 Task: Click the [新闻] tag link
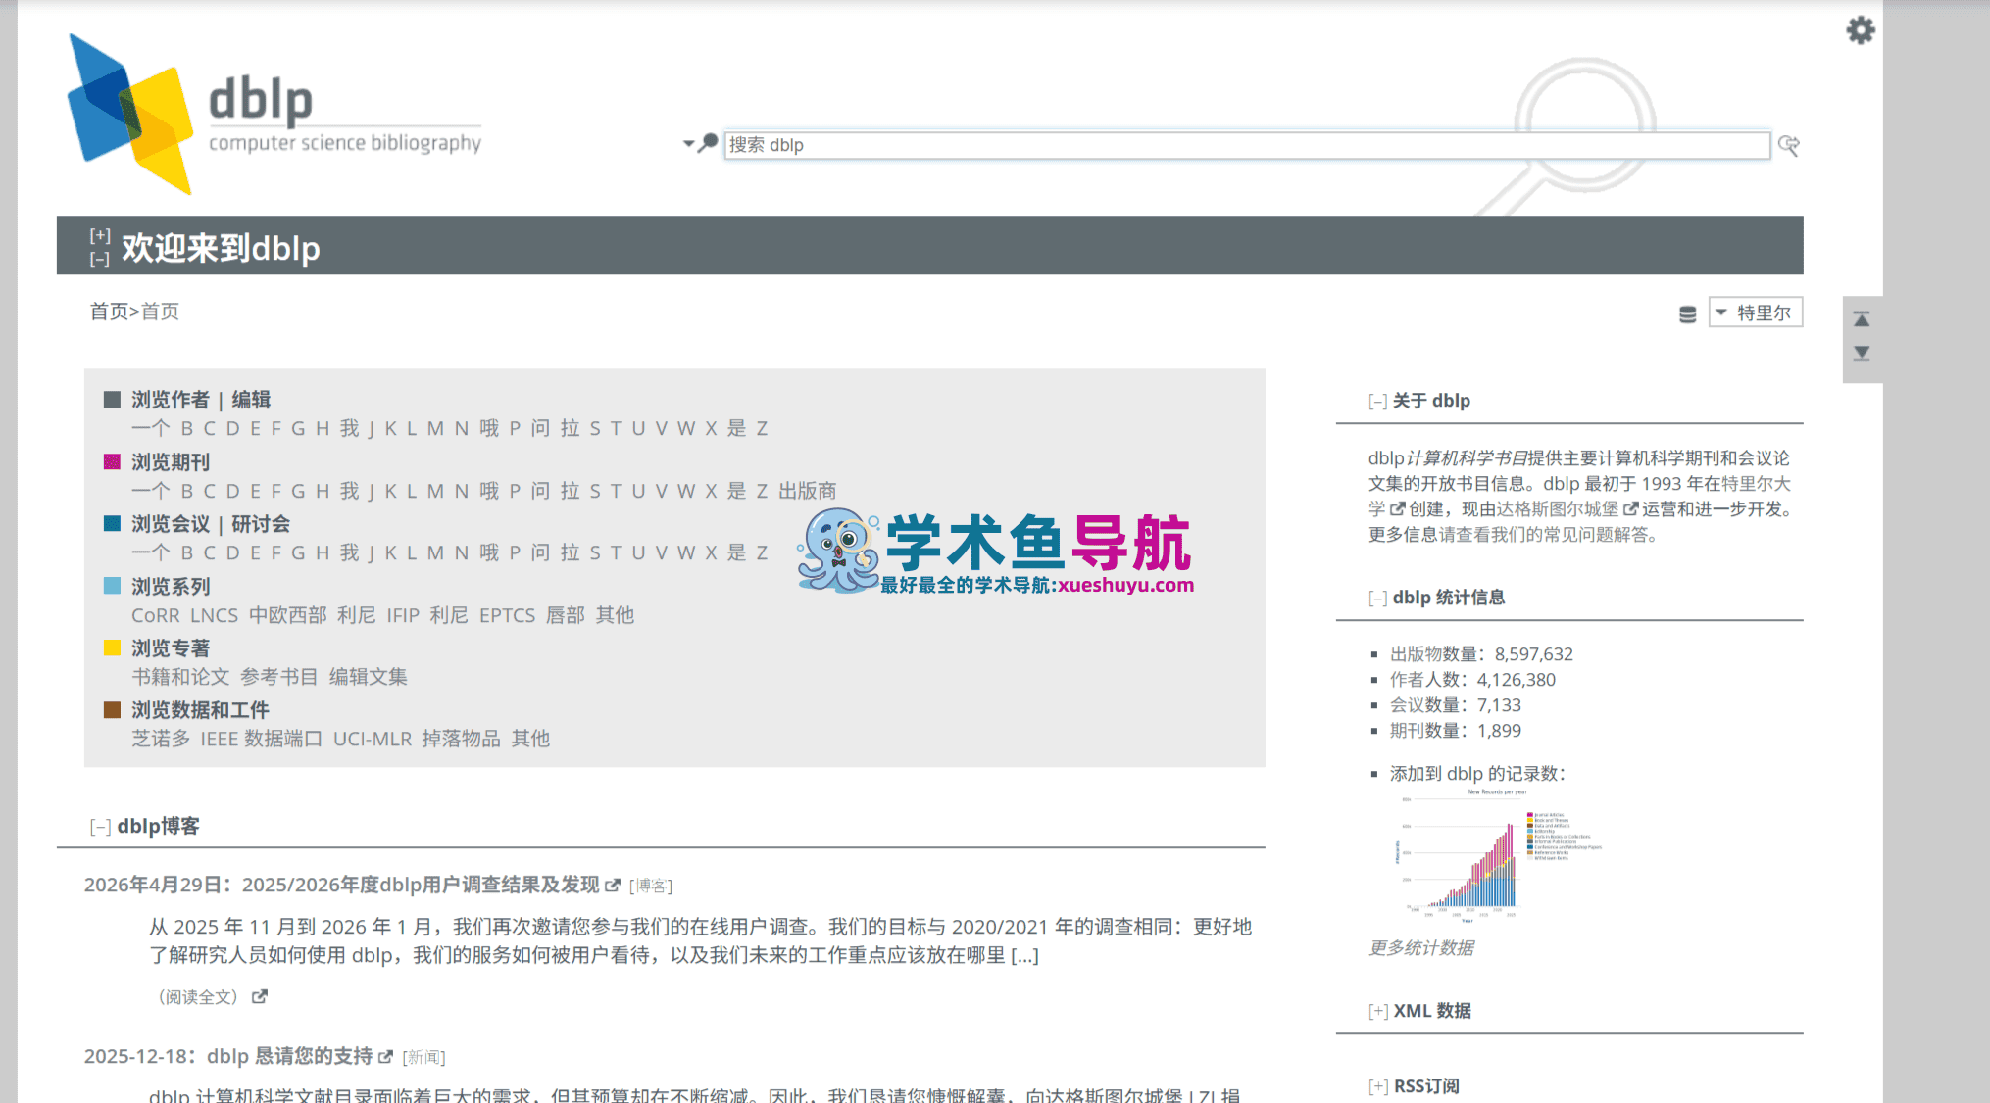[x=424, y=1058]
